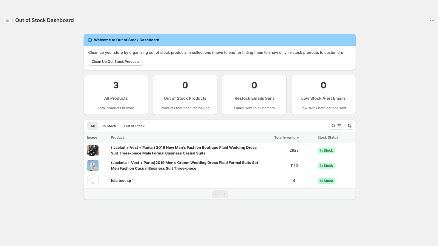Viewport: 438px width, 246px height.
Task: Open the hào test sp 1 product
Action: coord(122,181)
